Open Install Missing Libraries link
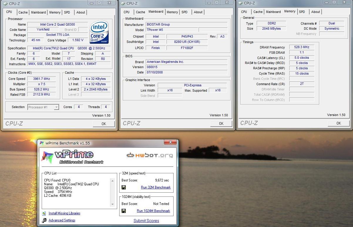Image resolution: width=353 pixels, height=227 pixels. click(64, 213)
